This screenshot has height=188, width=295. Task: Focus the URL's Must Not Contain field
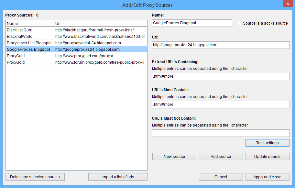click(x=221, y=133)
